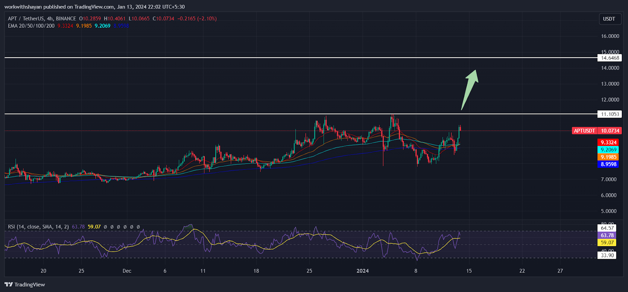The image size is (628, 292).
Task: Click the purple 63.78 RSI value label
Action: (607, 235)
